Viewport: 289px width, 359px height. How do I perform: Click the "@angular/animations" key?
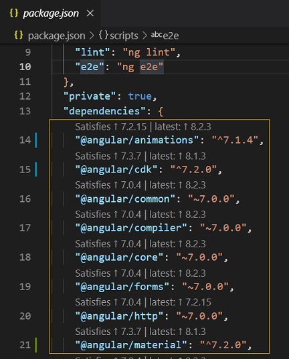[137, 140]
